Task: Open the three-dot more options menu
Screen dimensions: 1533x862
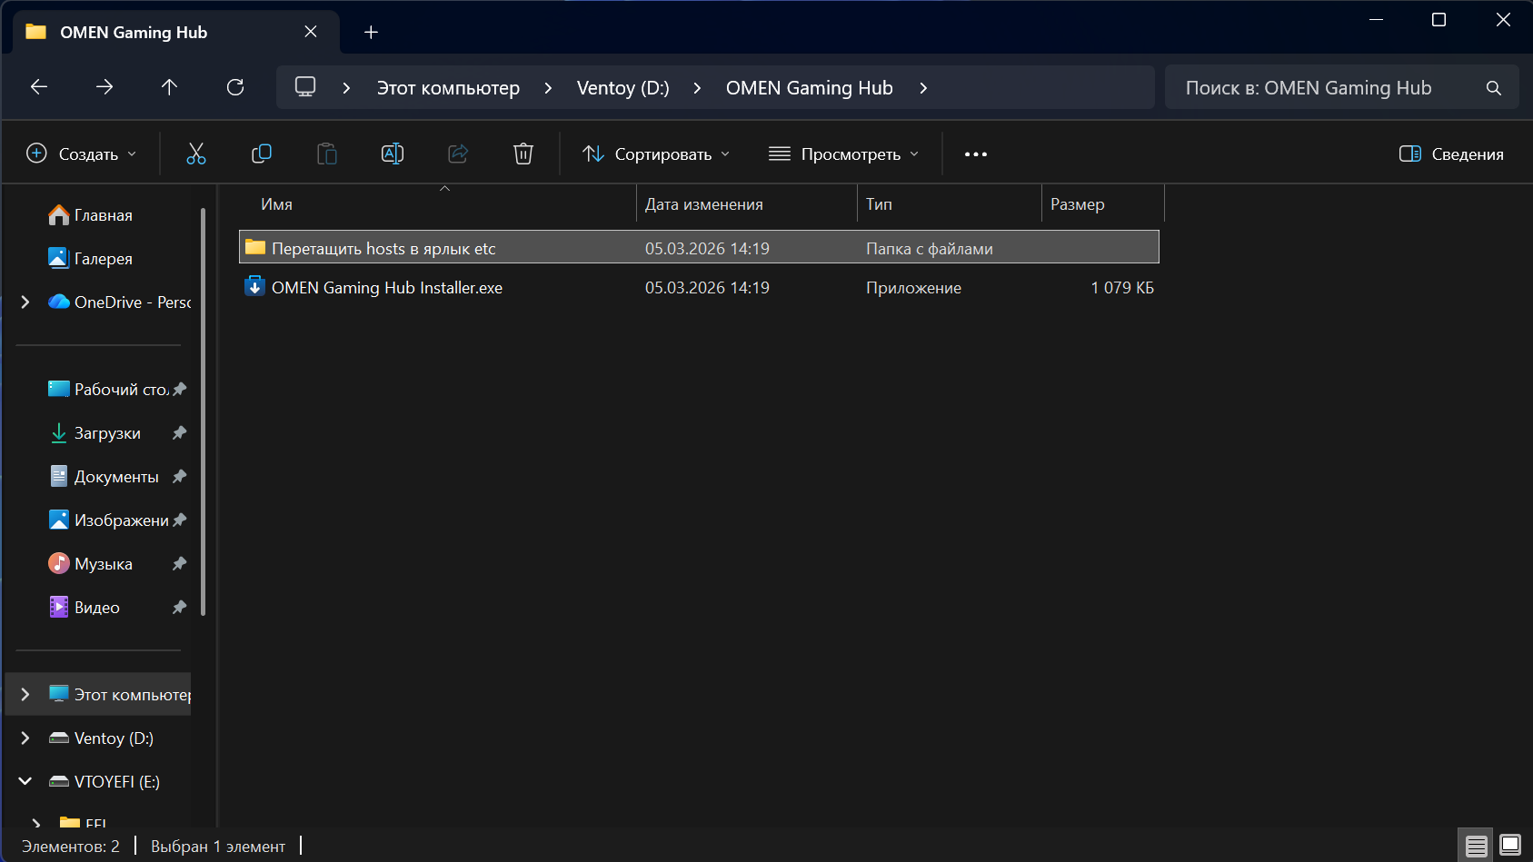Action: [x=976, y=154]
